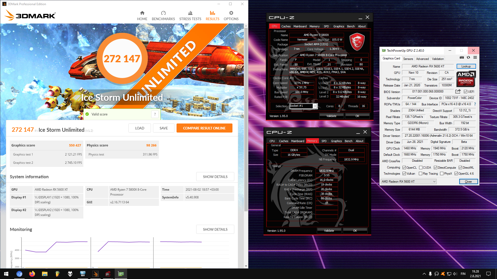Viewport: 497px width, 279px height.
Task: Click the Lookup button in GPU-Z
Action: [466, 66]
